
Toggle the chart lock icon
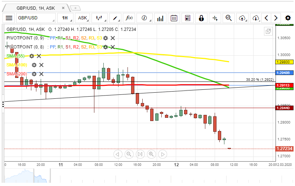click(x=201, y=18)
